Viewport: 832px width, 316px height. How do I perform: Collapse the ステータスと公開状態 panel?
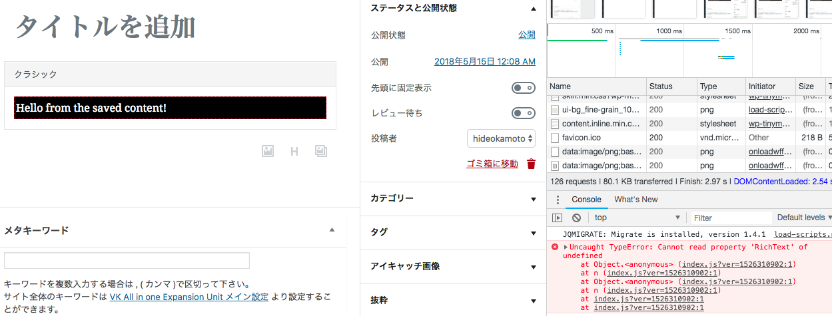pos(533,9)
